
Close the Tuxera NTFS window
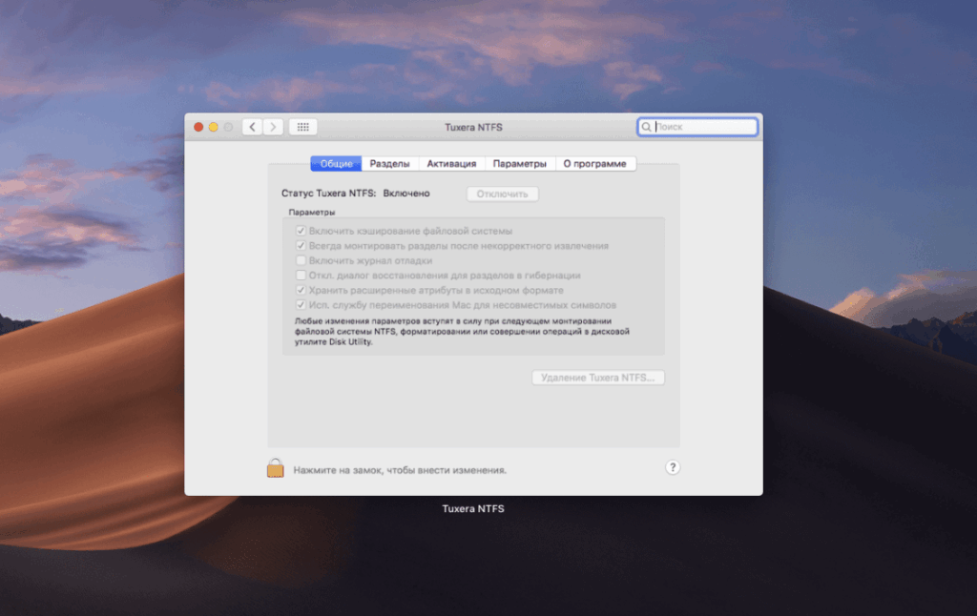pos(198,127)
